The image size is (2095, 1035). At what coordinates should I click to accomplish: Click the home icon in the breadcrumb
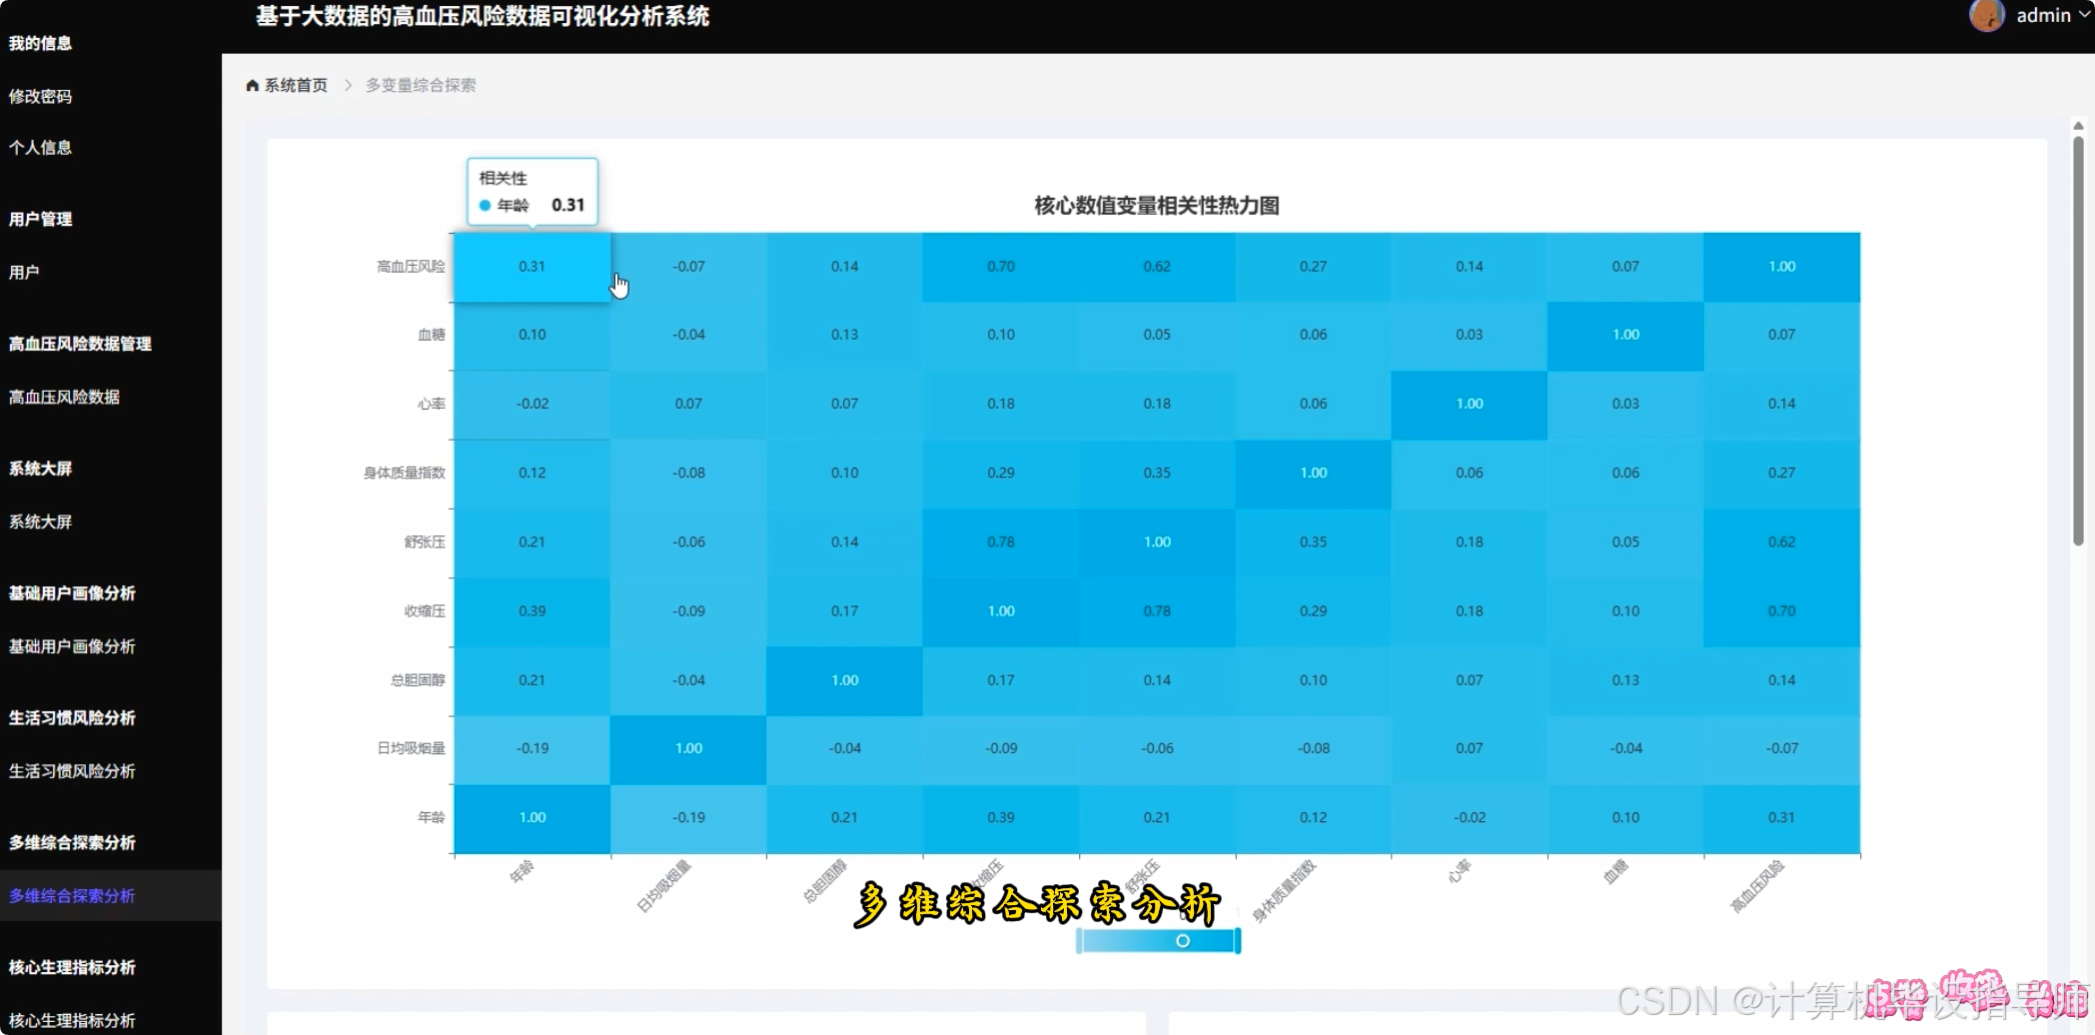tap(252, 85)
